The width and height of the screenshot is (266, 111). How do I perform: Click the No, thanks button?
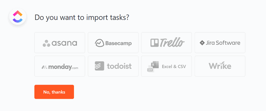pyautogui.click(x=54, y=92)
